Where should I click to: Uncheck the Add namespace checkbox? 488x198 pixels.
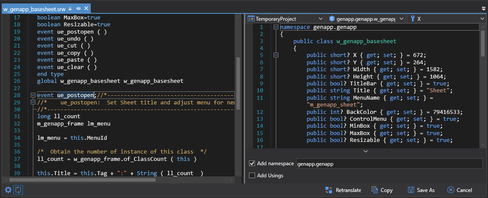[x=252, y=164]
